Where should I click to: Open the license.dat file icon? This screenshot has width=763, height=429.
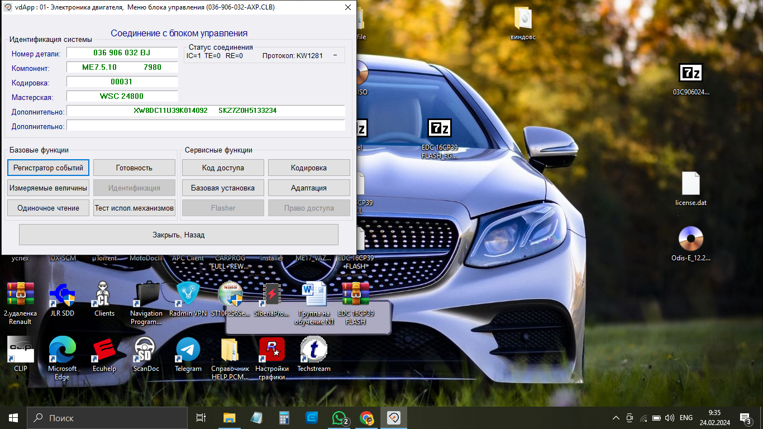690,184
